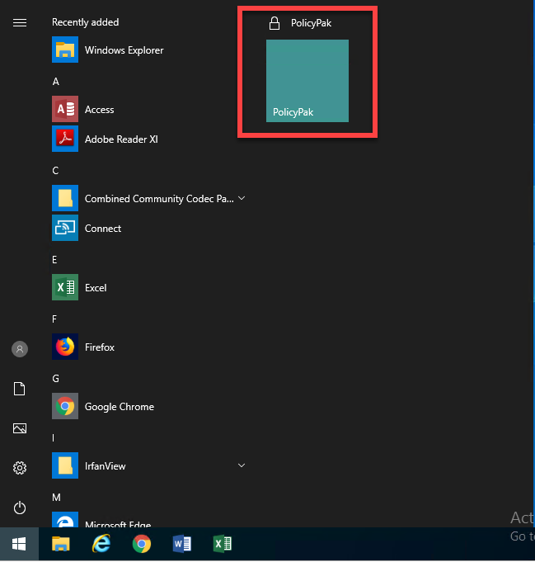Open the Connect app

[x=102, y=229]
